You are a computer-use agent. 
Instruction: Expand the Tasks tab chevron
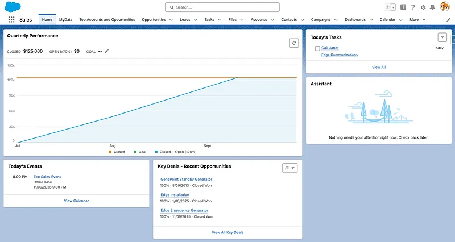(220, 20)
